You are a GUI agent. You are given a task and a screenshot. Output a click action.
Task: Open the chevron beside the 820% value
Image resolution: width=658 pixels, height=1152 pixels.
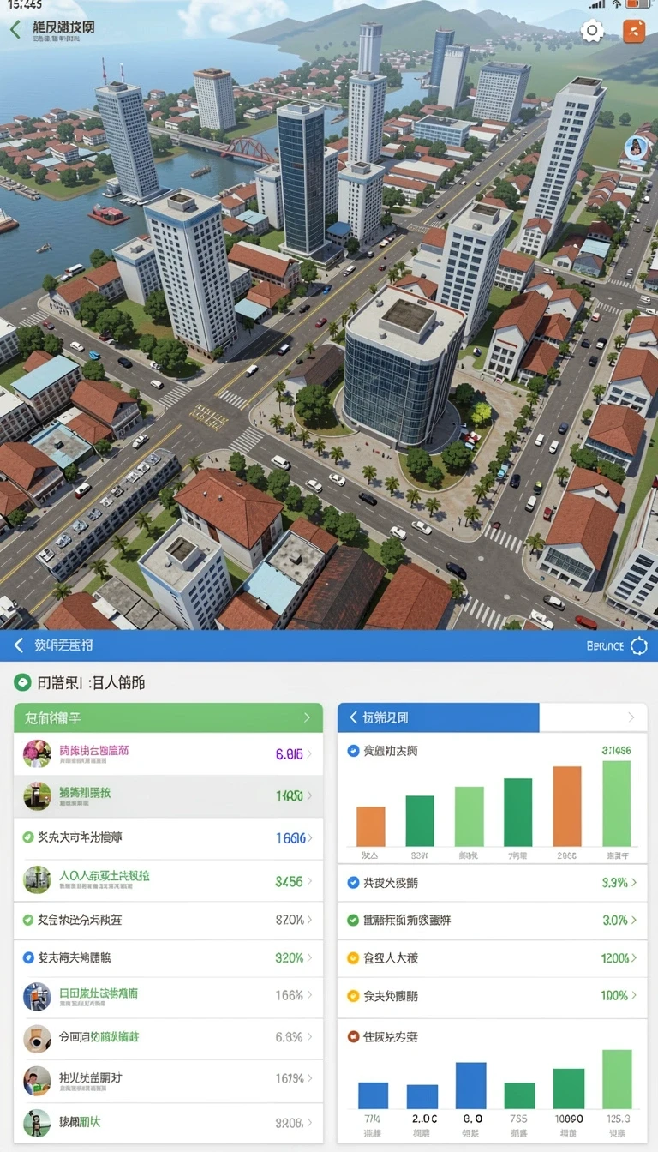pyautogui.click(x=309, y=920)
